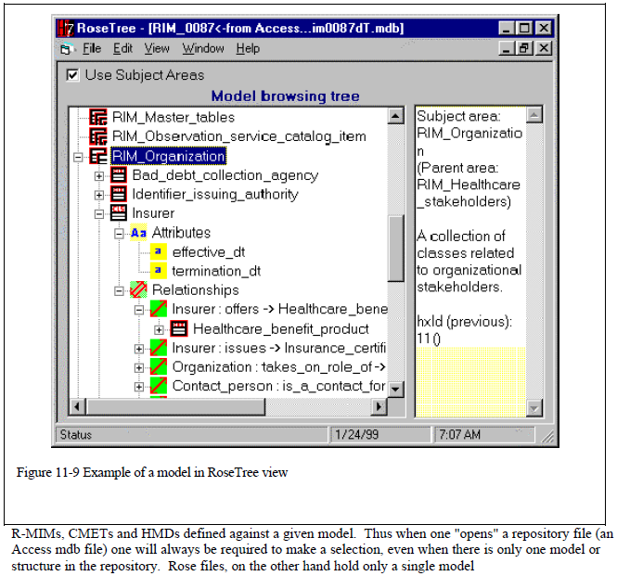Viewport: 617px width, 576px height.
Task: Click the Aa Attributes folder icon
Action: pyautogui.click(x=138, y=233)
